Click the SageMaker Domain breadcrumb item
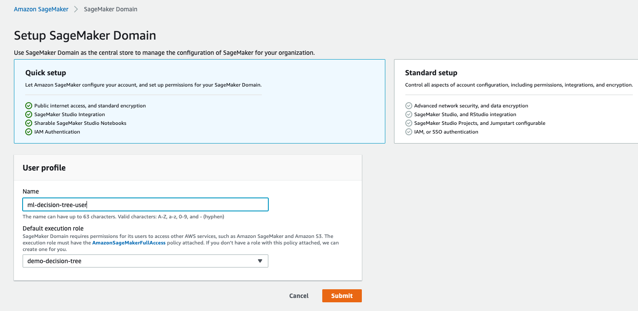Screen dimensions: 638x311 tap(110, 9)
